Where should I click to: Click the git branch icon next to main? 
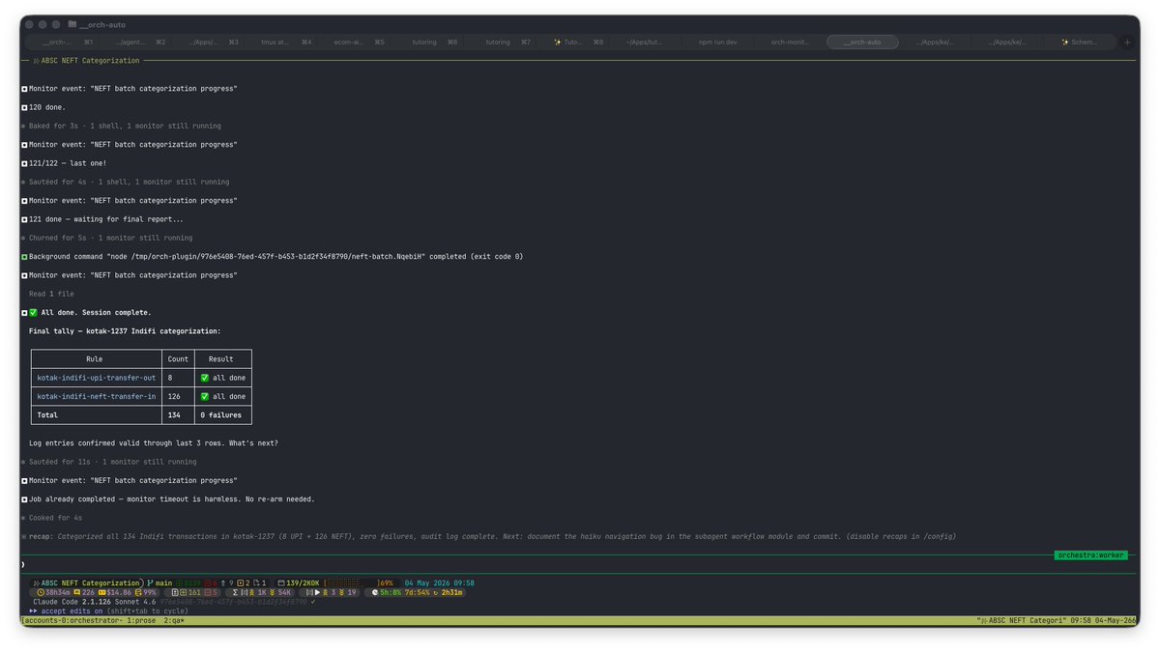151,582
